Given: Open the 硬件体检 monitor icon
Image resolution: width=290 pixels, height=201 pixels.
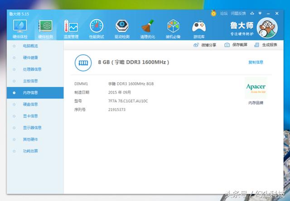Looking at the screenshot, I should 20,26.
